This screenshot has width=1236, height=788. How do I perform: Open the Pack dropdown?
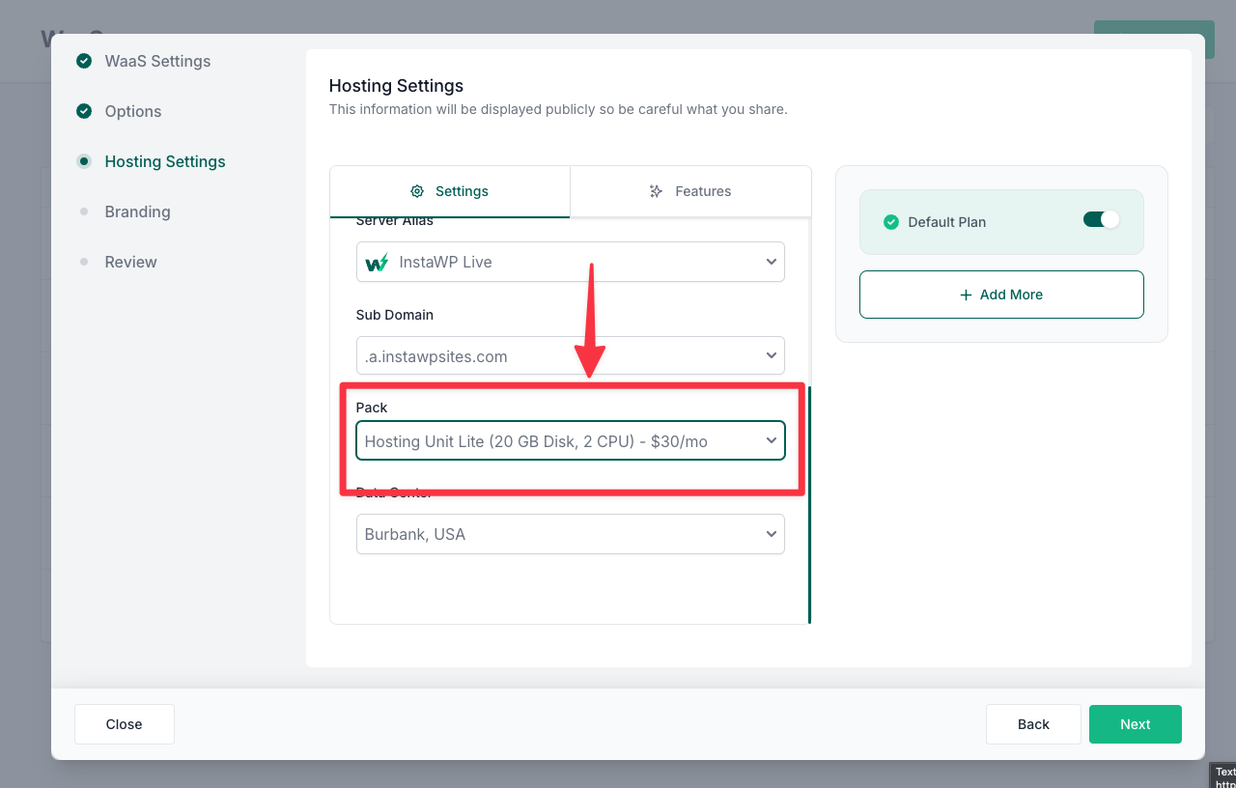(x=571, y=440)
